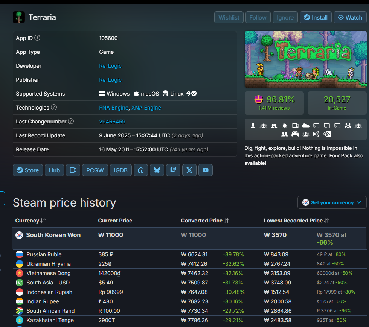Viewport: 369px width, 327px height.
Task: Open Re-Logic link in the Developer row
Action: tap(110, 66)
